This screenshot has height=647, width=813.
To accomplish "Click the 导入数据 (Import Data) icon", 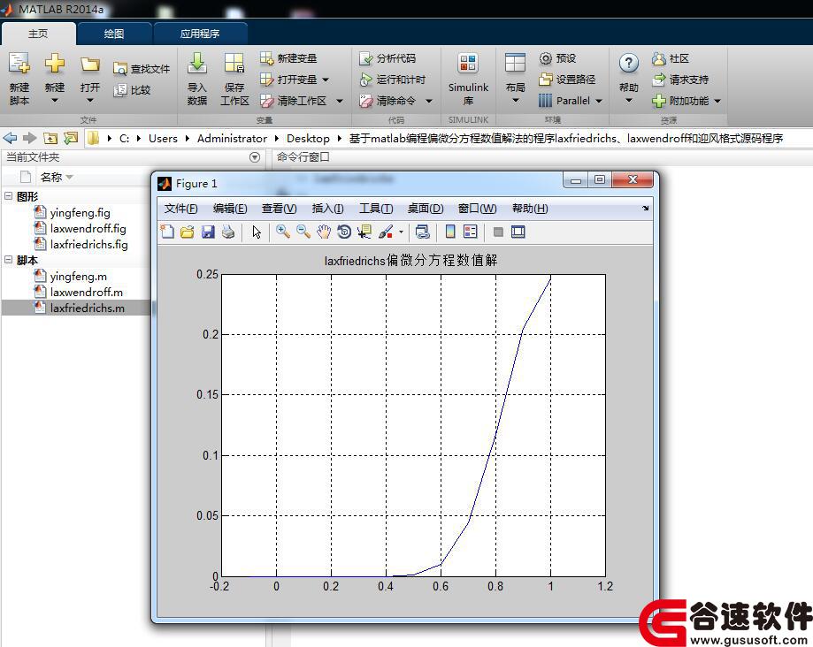I will 197,64.
